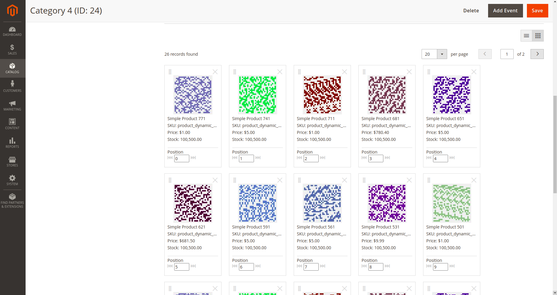557x295 pixels.
Task: Save the category changes
Action: click(537, 11)
